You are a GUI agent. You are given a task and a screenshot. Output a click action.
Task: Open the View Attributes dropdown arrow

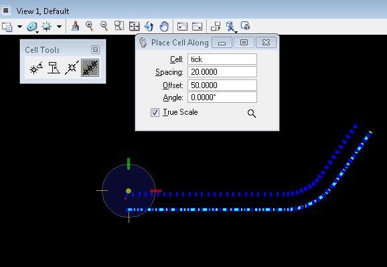[19, 26]
